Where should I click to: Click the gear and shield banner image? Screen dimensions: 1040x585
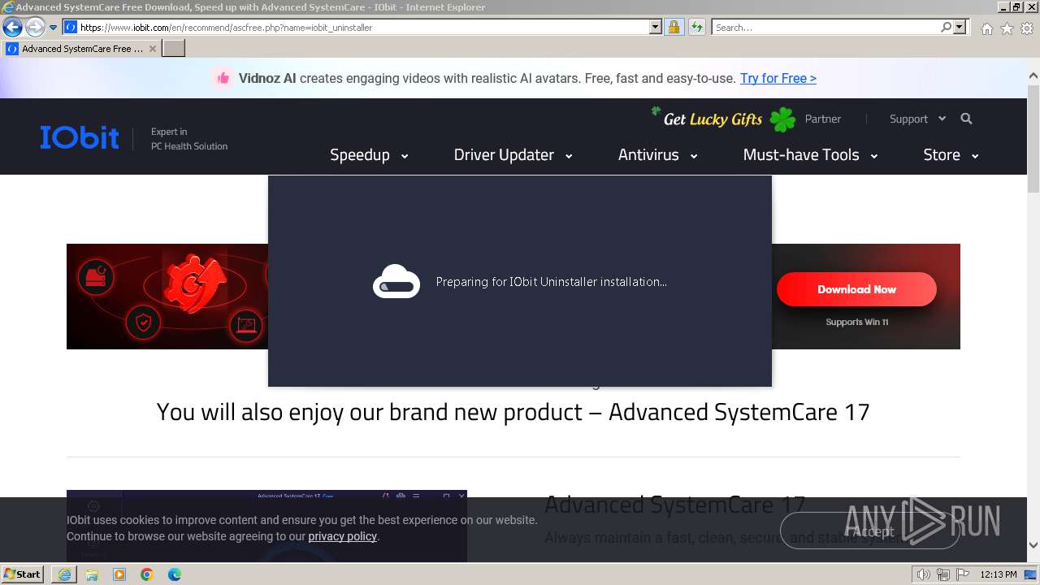167,297
